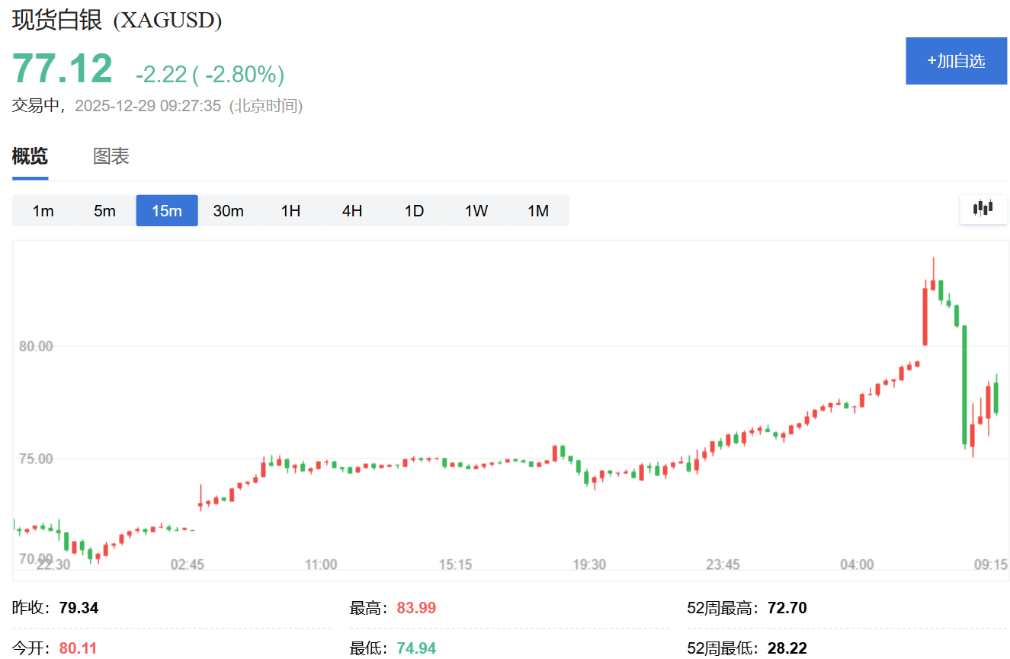Click the 80.00 price axis label
1010x659 pixels.
tap(36, 346)
